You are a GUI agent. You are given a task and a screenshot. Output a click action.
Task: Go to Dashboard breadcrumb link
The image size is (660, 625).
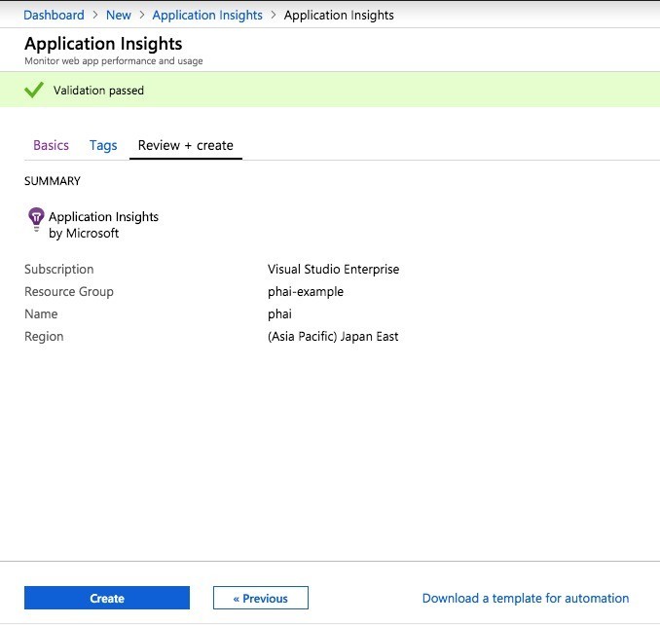pyautogui.click(x=54, y=16)
